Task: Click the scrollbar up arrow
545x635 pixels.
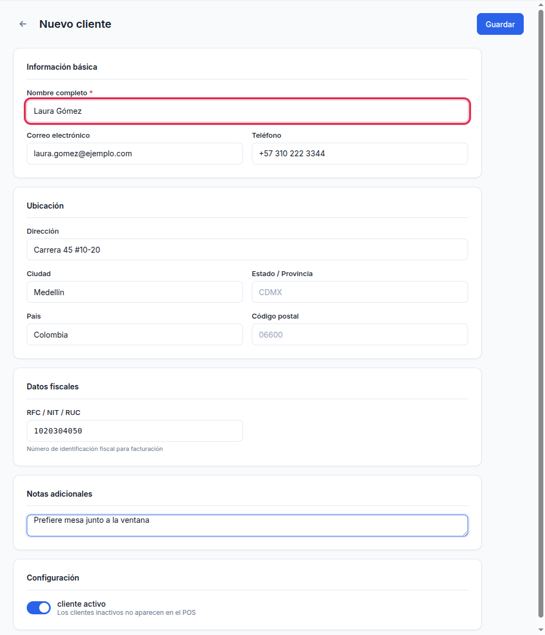Action: [541, 4]
